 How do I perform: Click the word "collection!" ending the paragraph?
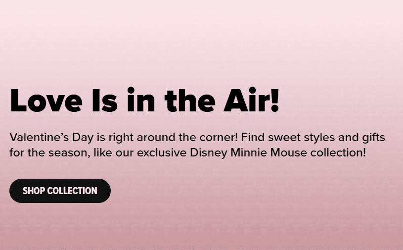click(338, 152)
